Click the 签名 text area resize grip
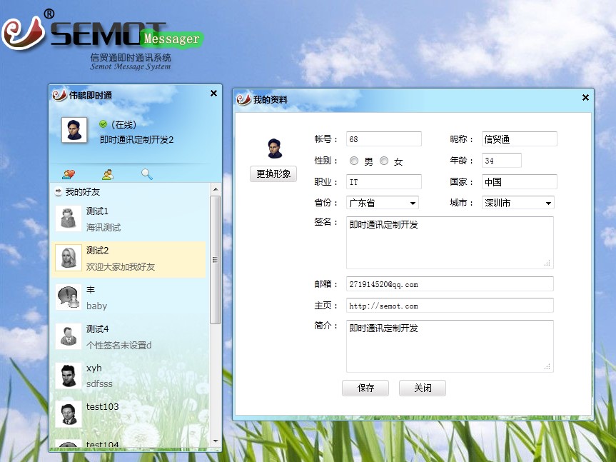The width and height of the screenshot is (616, 462). click(547, 263)
